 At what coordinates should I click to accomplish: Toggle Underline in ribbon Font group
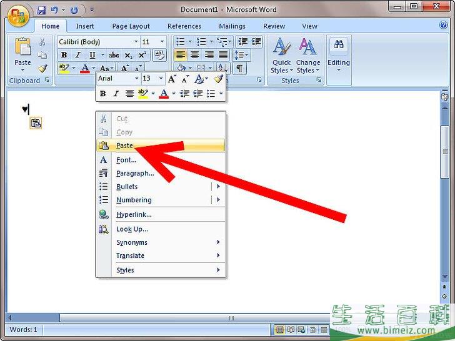coord(92,55)
